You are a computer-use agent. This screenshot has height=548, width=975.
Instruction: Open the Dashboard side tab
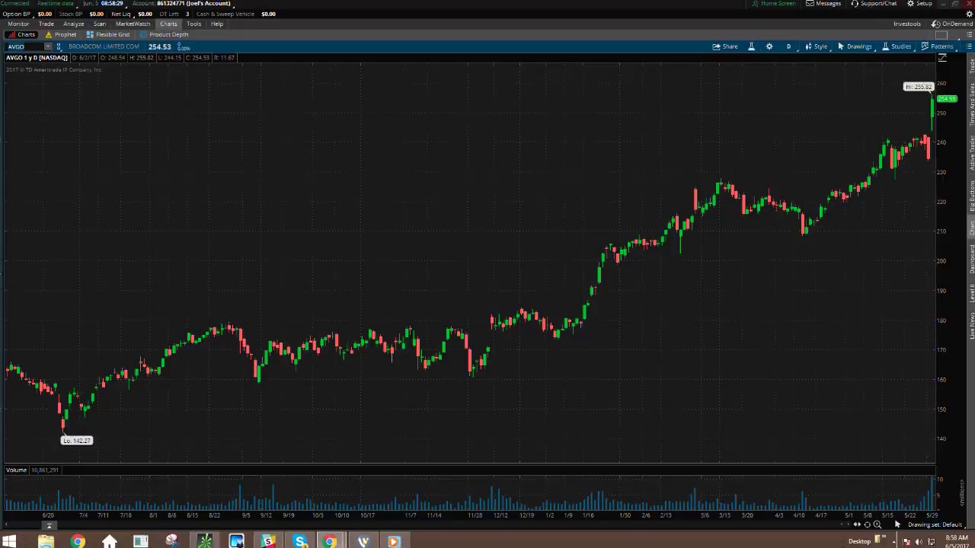click(971, 260)
